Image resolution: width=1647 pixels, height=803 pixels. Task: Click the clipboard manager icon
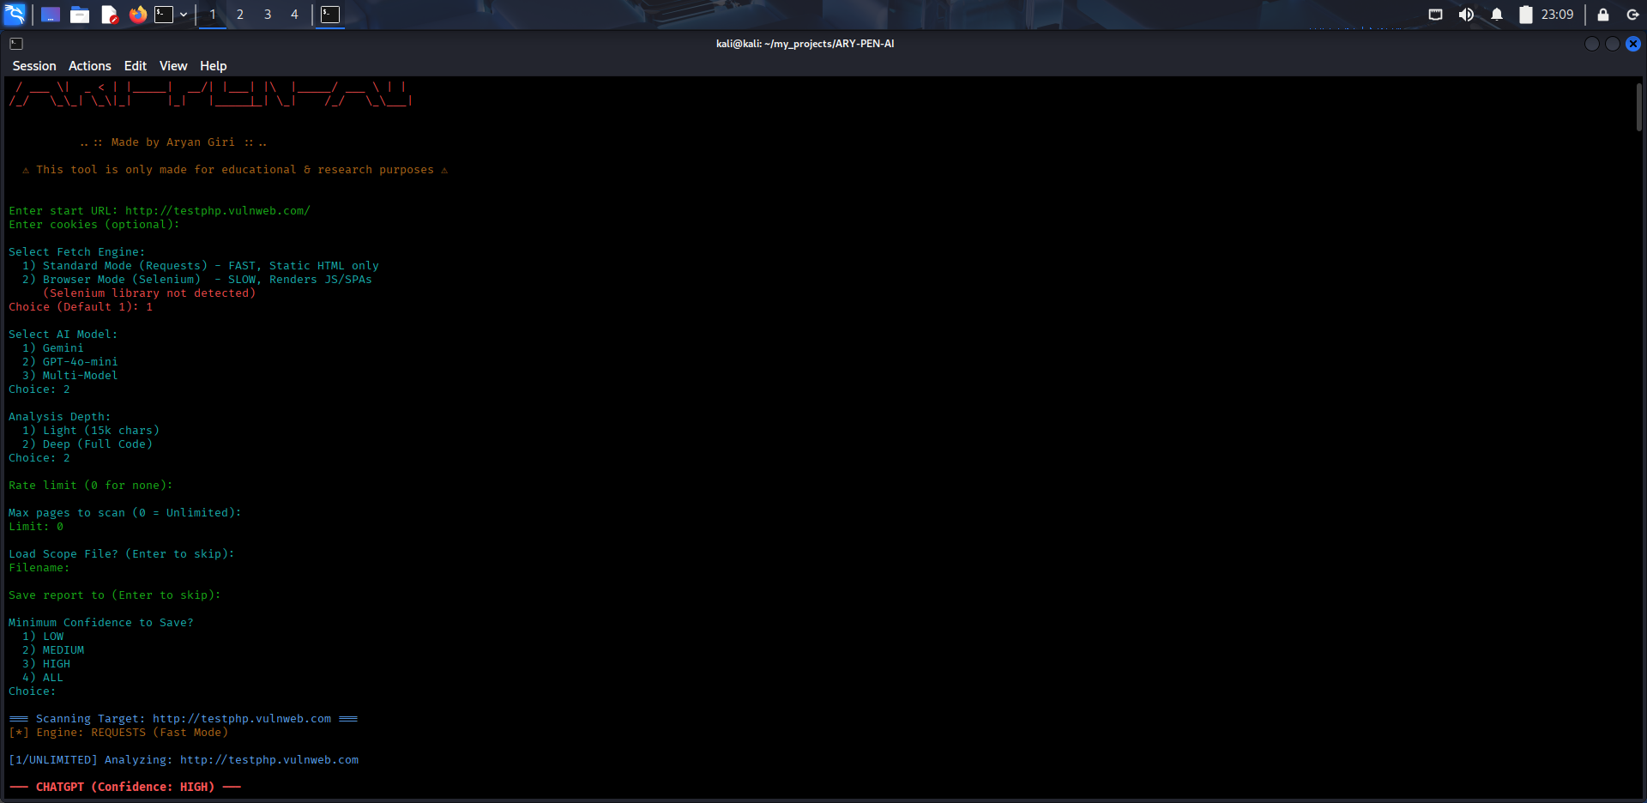tap(1525, 14)
